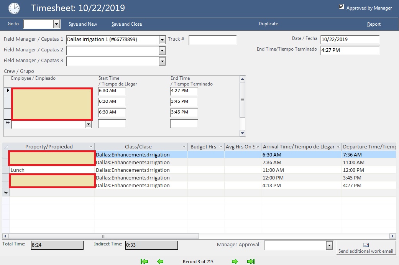This screenshot has width=399, height=265.
Task: Open the Go to dropdown
Action: pyautogui.click(x=56, y=24)
